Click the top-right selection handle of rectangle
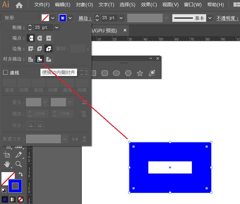The image size is (240, 204). tap(211, 142)
